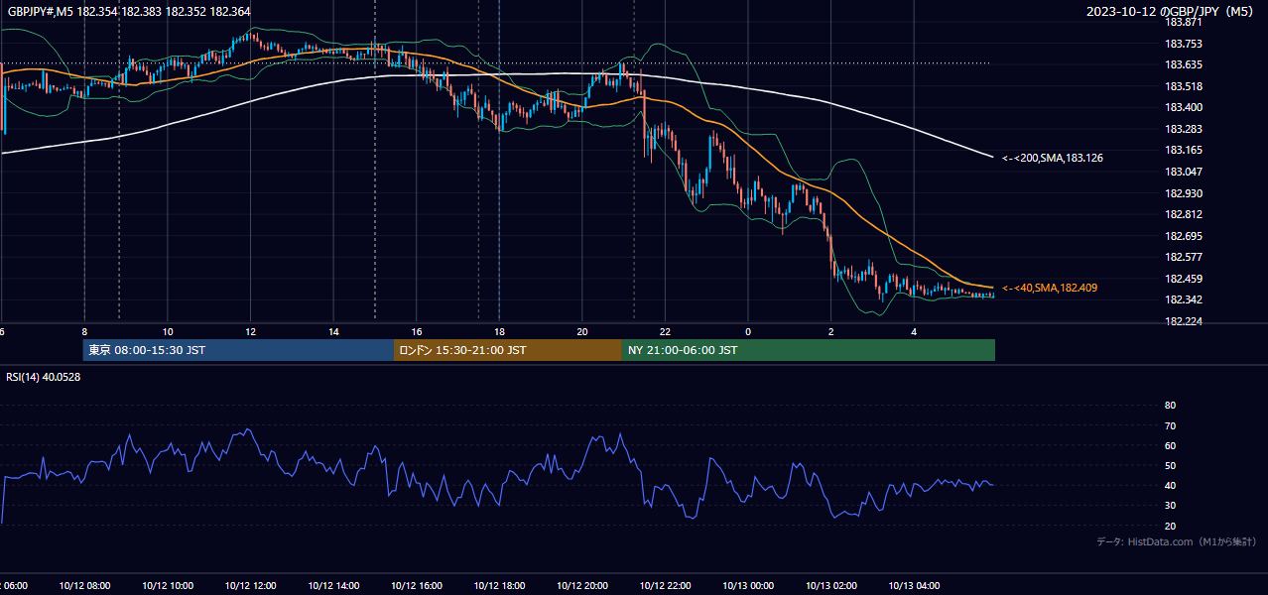Click price axis value 182.930
This screenshot has height=595, width=1268.
coord(1183,193)
